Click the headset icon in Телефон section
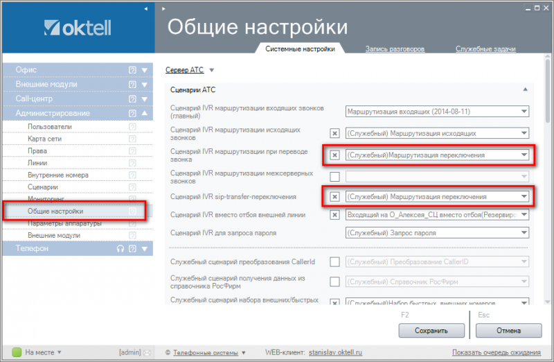Viewport: 554px width, 362px height. pyautogui.click(x=120, y=249)
